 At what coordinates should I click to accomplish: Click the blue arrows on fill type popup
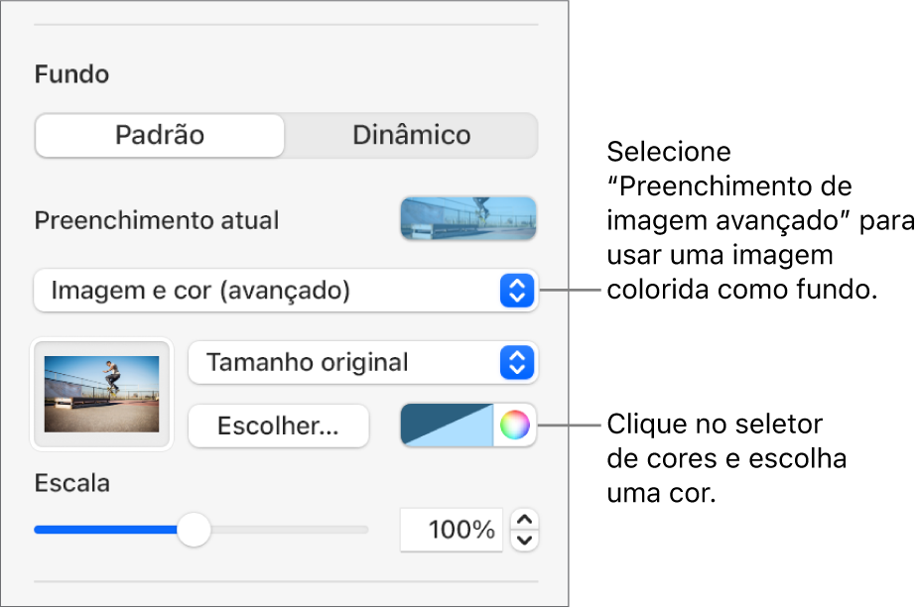(x=515, y=291)
